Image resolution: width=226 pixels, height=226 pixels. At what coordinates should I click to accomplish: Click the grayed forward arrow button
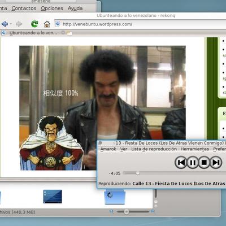point(19,24)
